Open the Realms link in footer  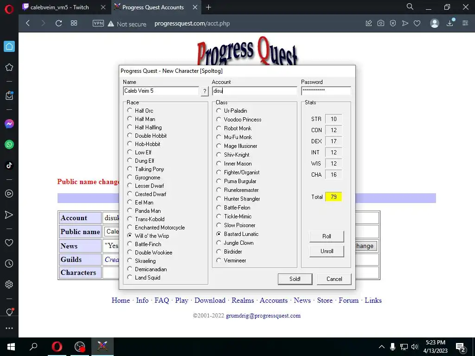243,300
